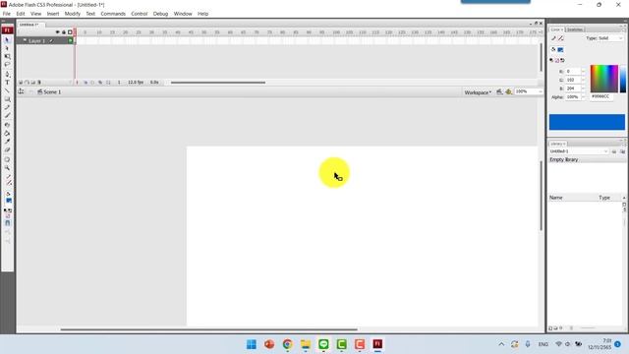Screen dimensions: 629x354
Task: Select the Line tool
Action: [7, 90]
